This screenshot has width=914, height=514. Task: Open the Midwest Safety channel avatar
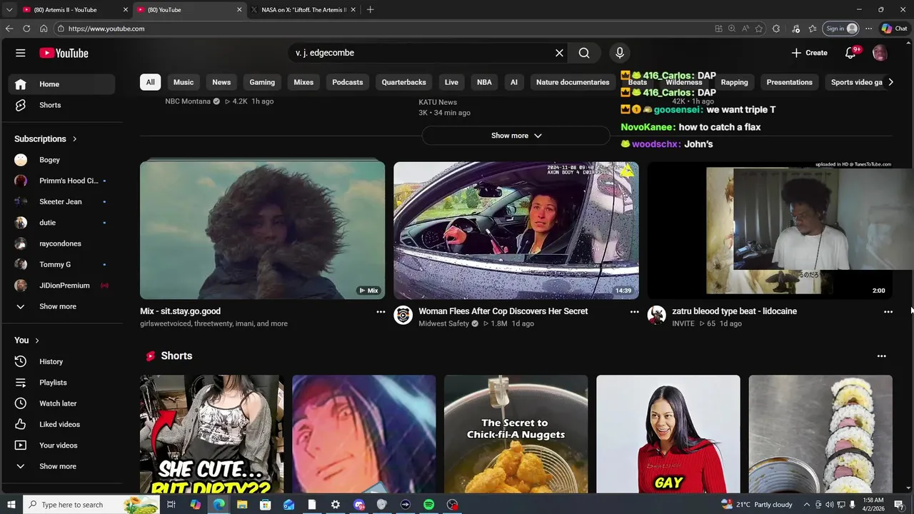[403, 316]
